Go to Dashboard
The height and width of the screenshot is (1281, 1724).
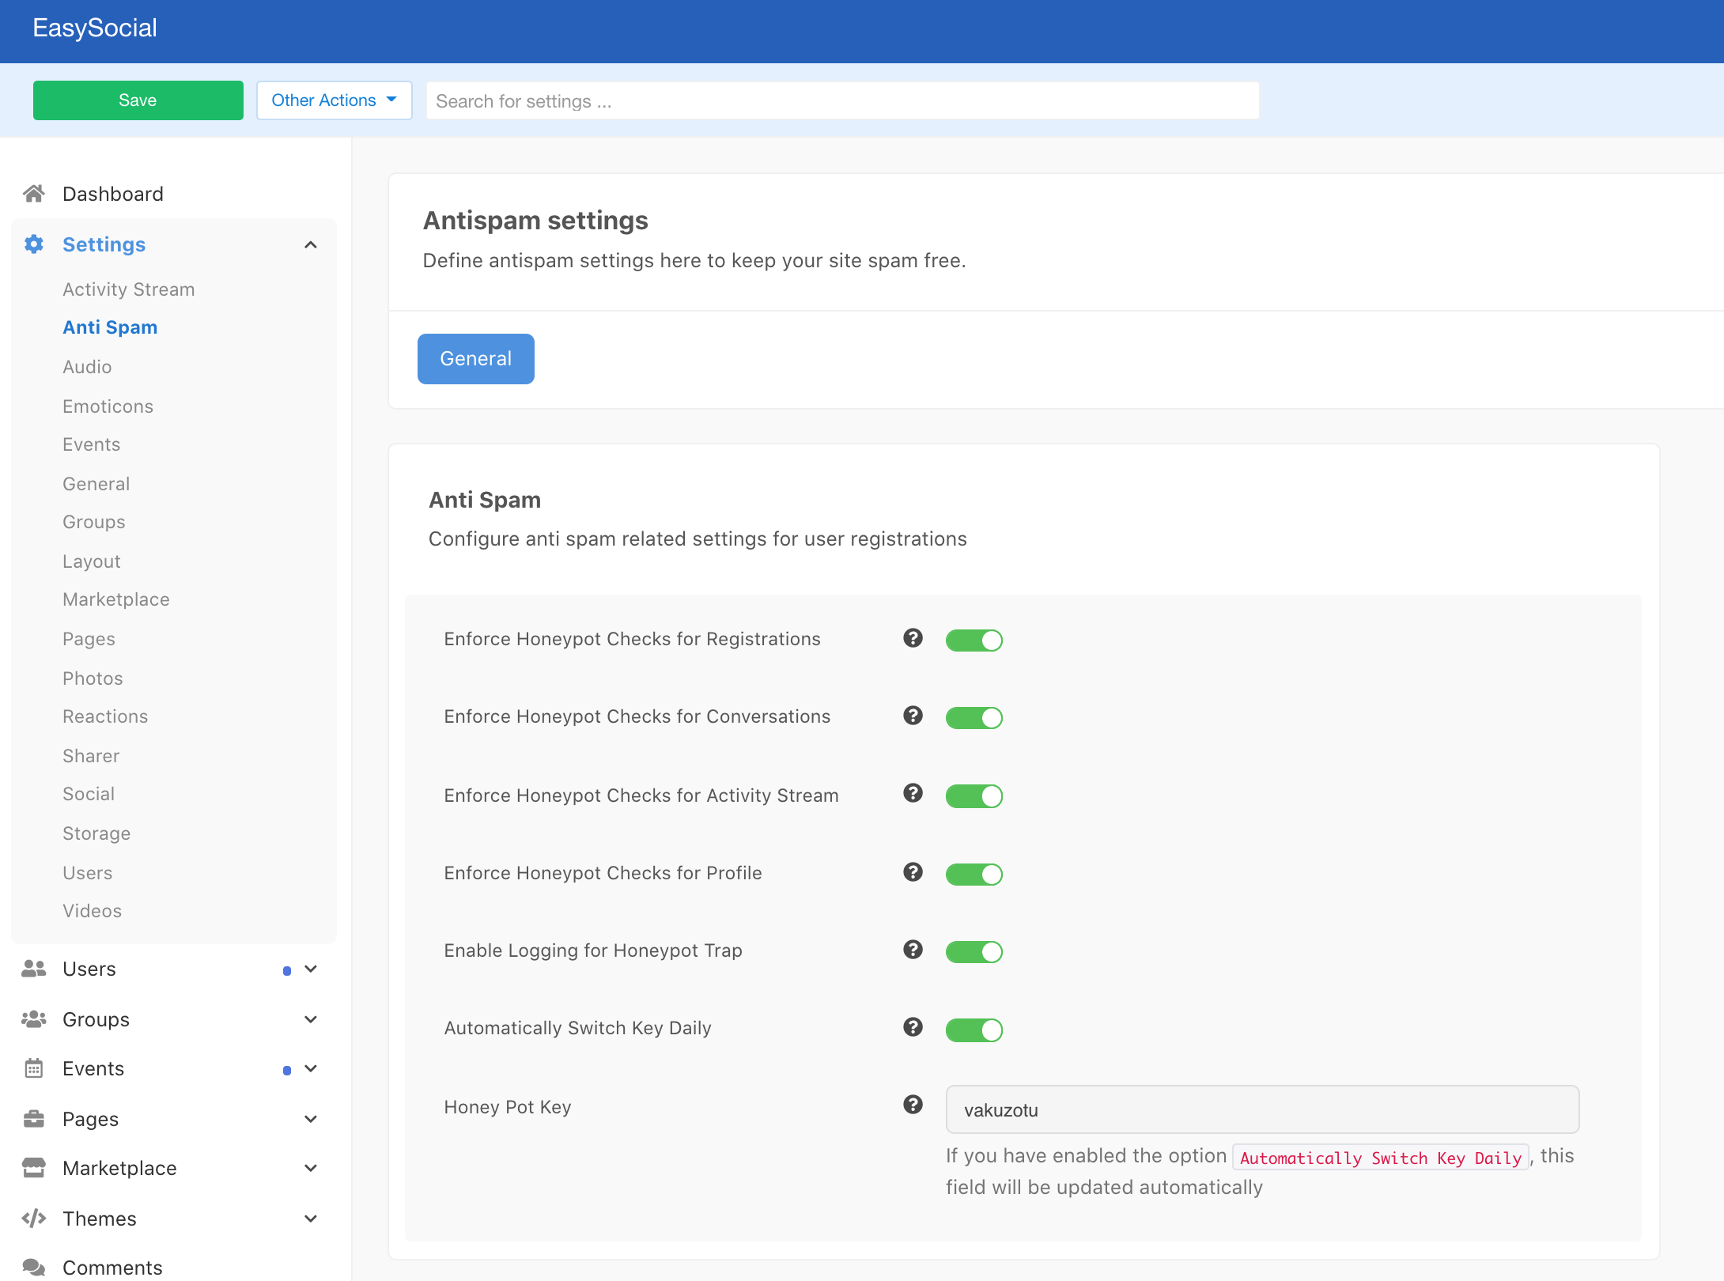tap(113, 194)
